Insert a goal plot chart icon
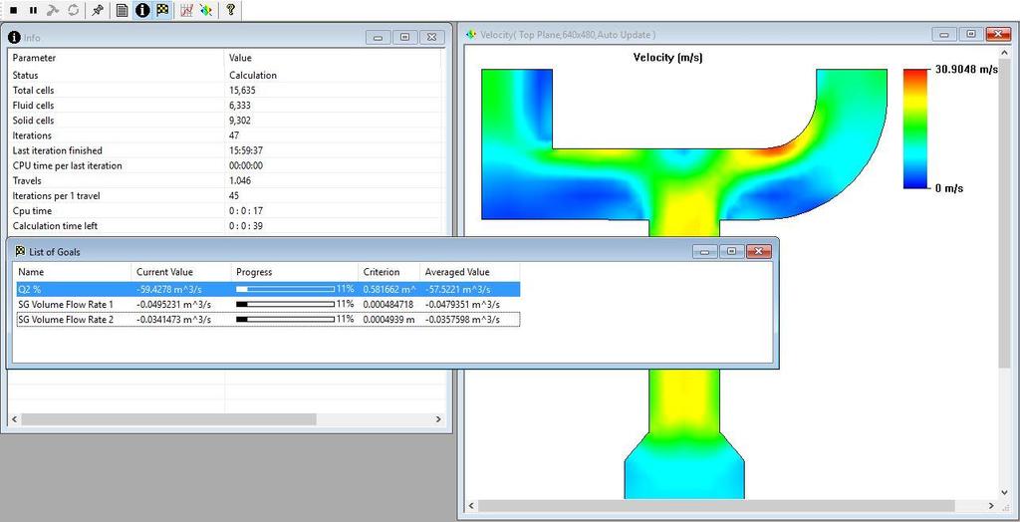The height and width of the screenshot is (522, 1020). (186, 10)
